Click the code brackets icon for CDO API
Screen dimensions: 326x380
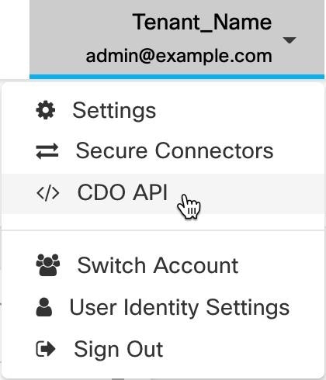(48, 193)
